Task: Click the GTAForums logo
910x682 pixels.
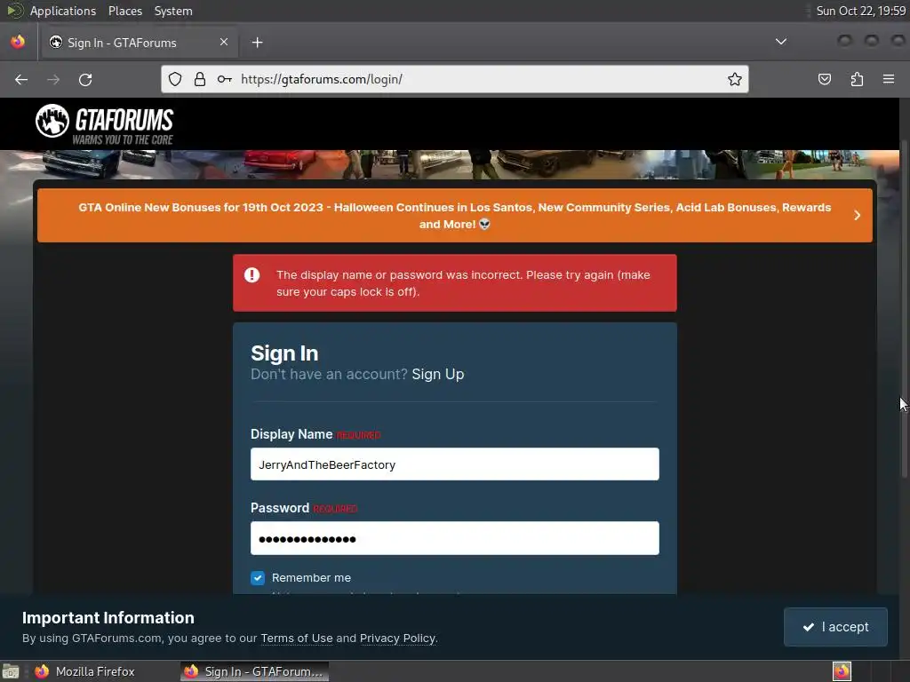Action: pos(105,124)
